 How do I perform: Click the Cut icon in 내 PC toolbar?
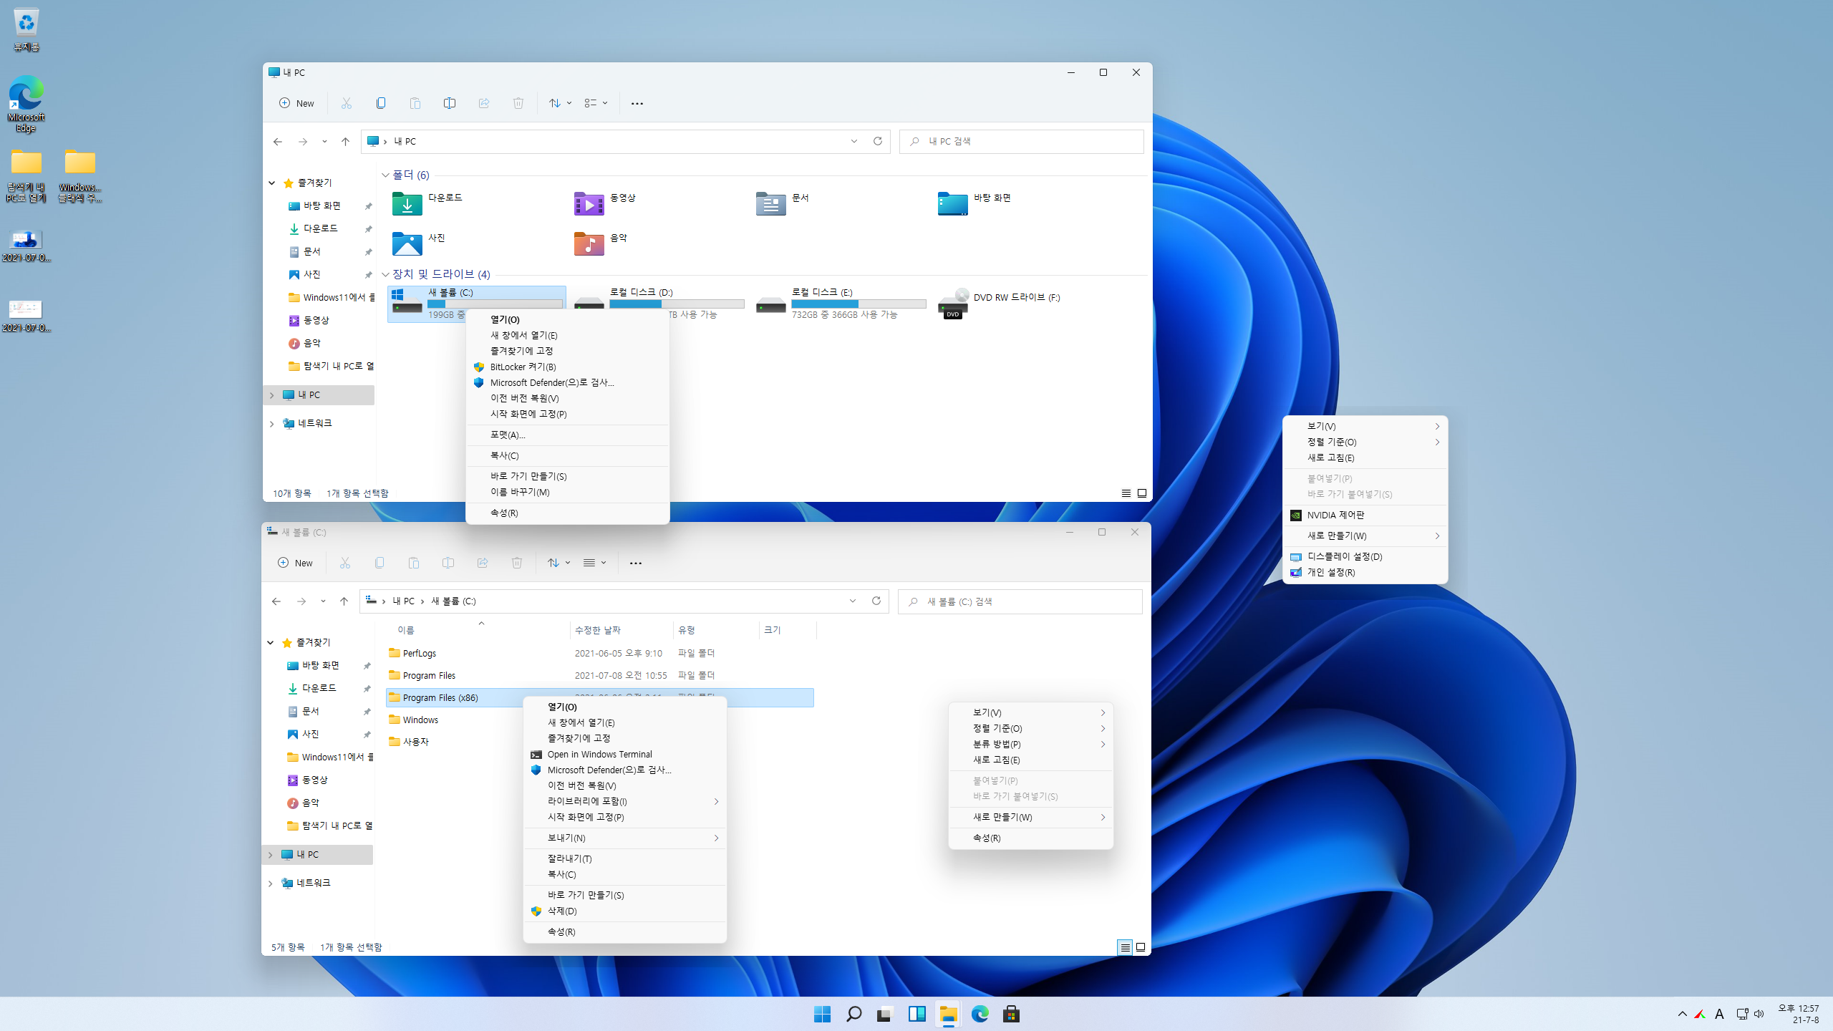point(347,103)
